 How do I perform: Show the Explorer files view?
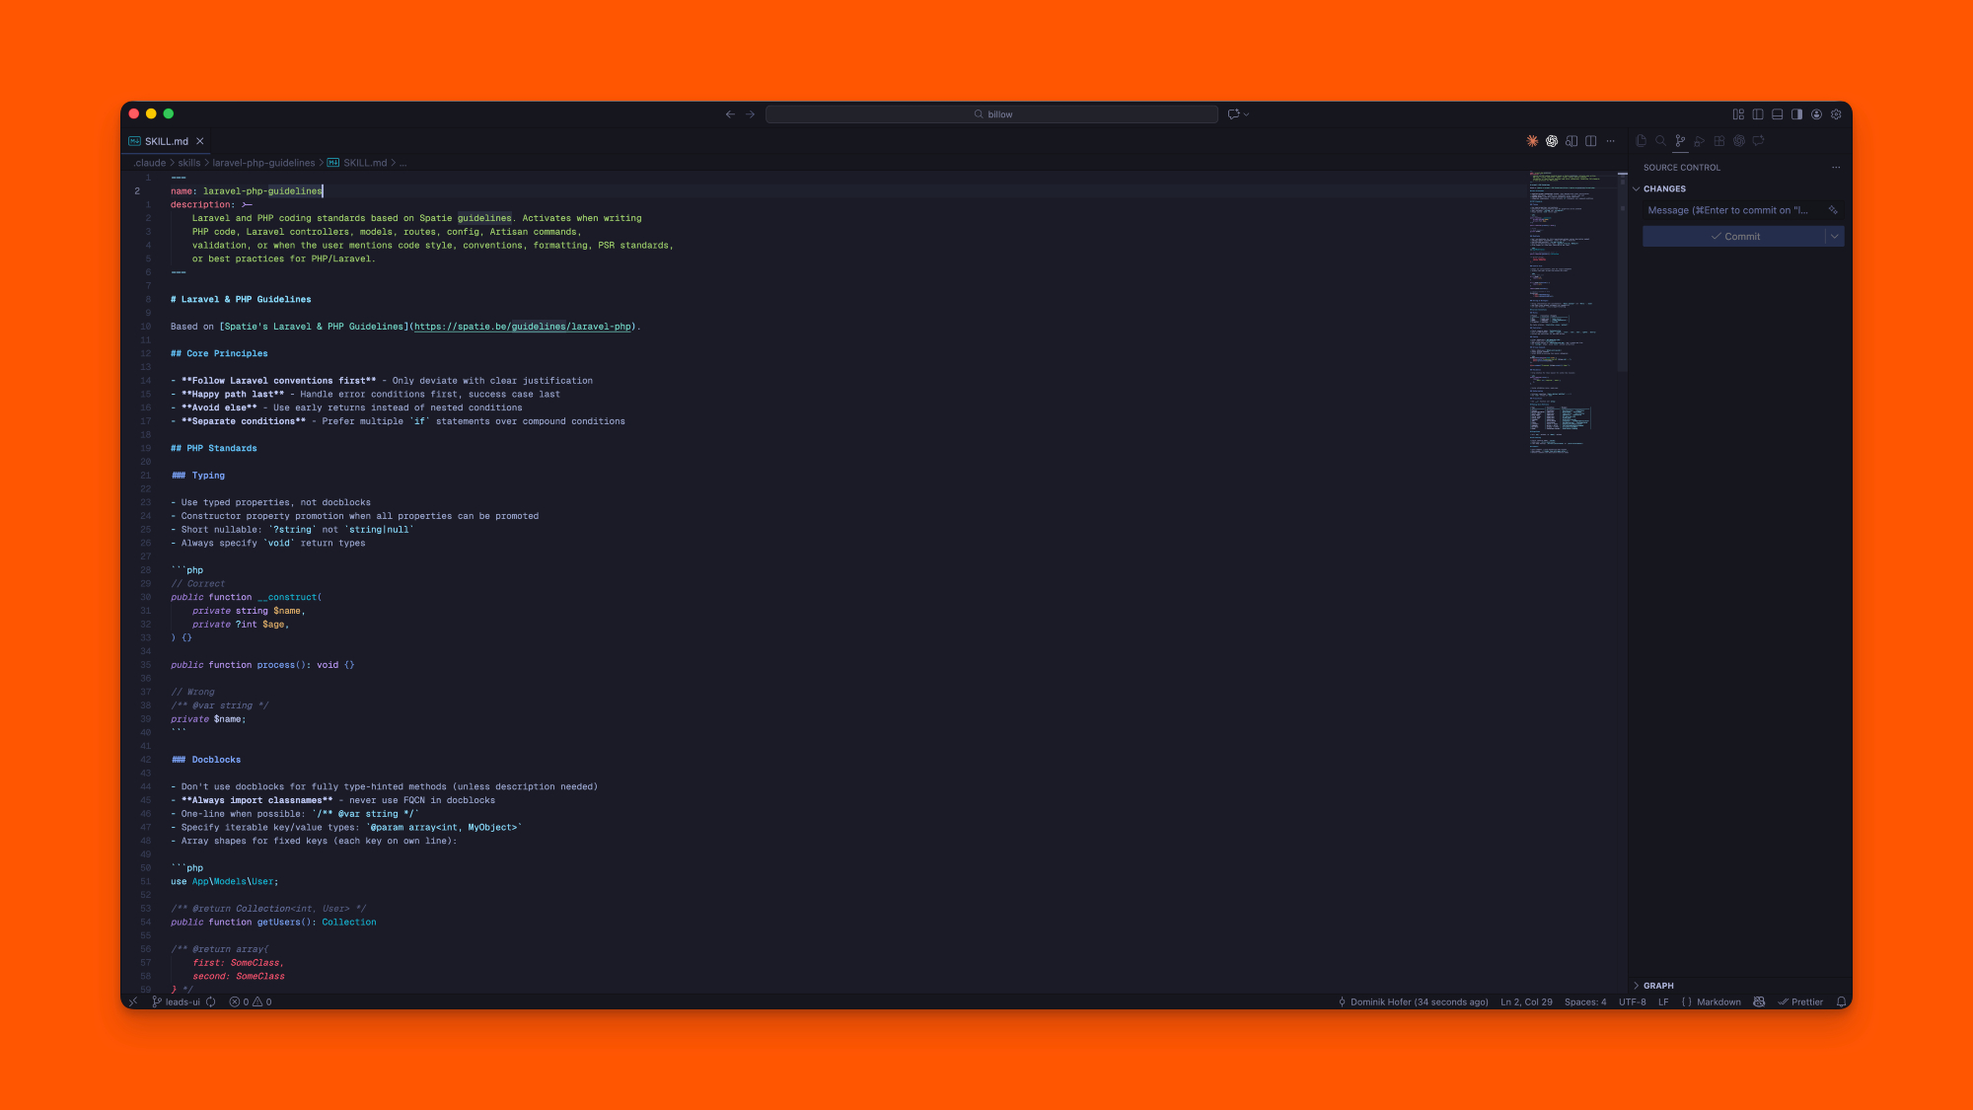(x=1641, y=141)
